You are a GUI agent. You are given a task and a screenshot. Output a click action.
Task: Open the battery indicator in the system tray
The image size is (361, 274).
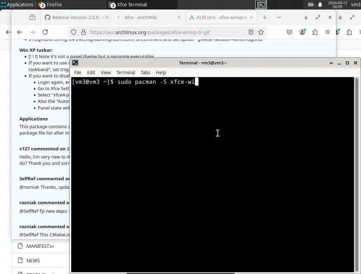(311, 5)
